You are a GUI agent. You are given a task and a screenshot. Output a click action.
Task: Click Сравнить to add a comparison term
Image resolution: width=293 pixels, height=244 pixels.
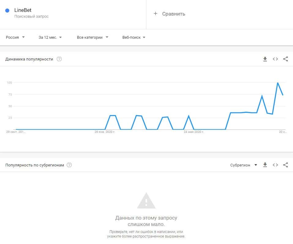(174, 14)
